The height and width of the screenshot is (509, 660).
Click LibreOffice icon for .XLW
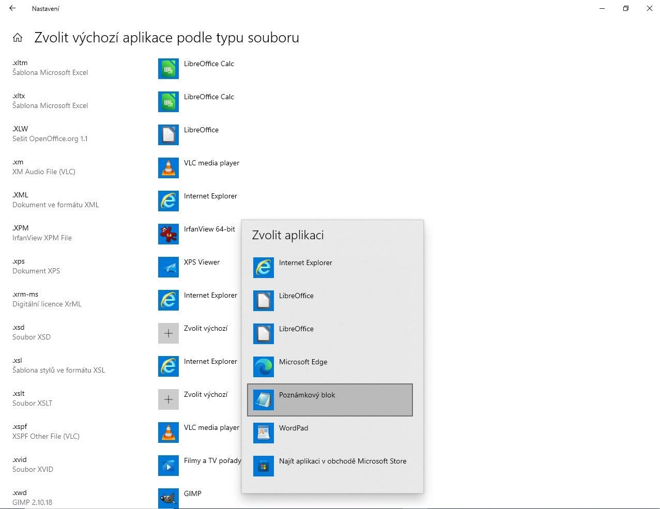tap(168, 135)
